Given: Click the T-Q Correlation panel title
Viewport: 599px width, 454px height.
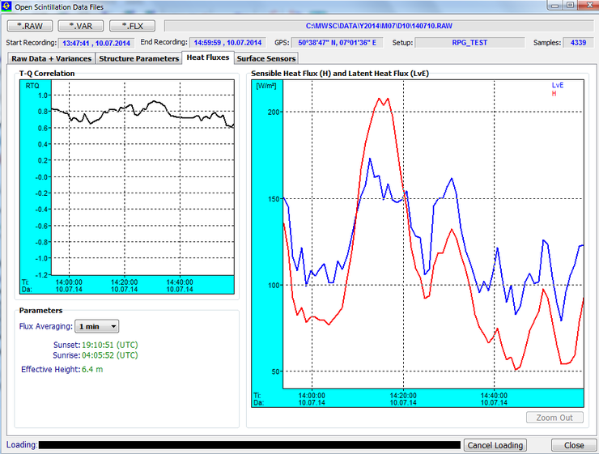Looking at the screenshot, I should coord(47,74).
